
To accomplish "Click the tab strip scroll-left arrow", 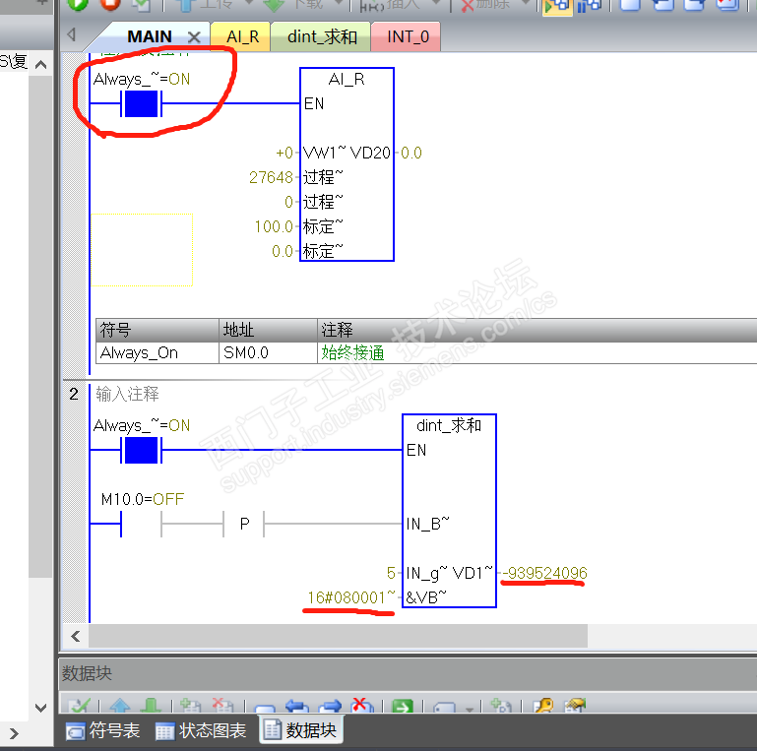I will [72, 34].
